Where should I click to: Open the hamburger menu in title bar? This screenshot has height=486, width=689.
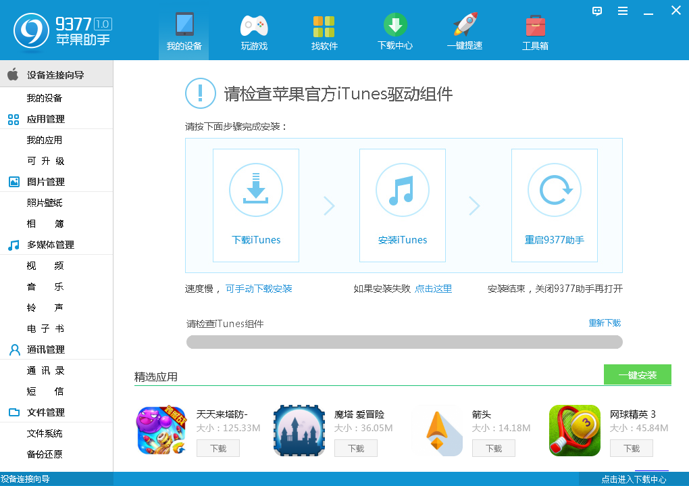(623, 11)
